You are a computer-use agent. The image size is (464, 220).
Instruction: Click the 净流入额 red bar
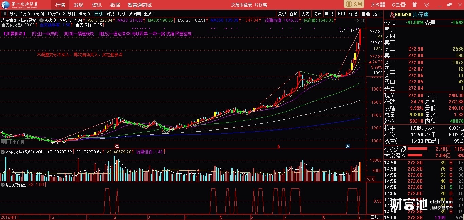point(417,148)
